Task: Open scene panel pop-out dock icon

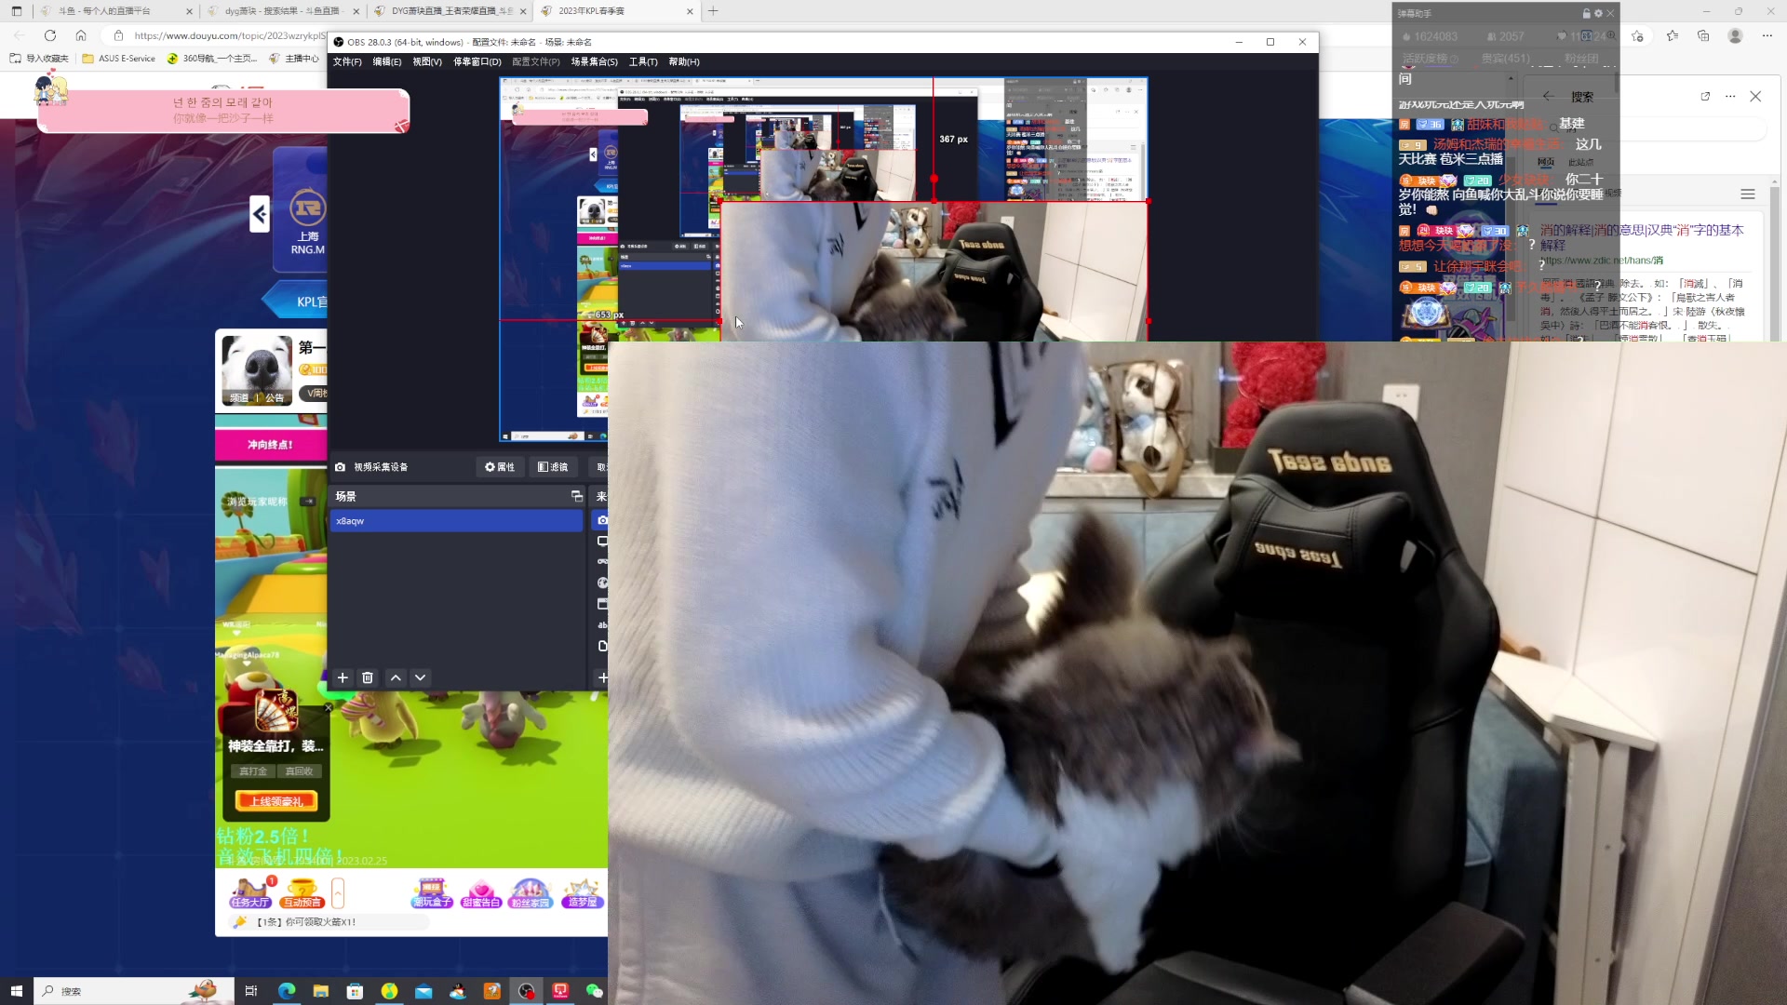Action: coord(576,496)
